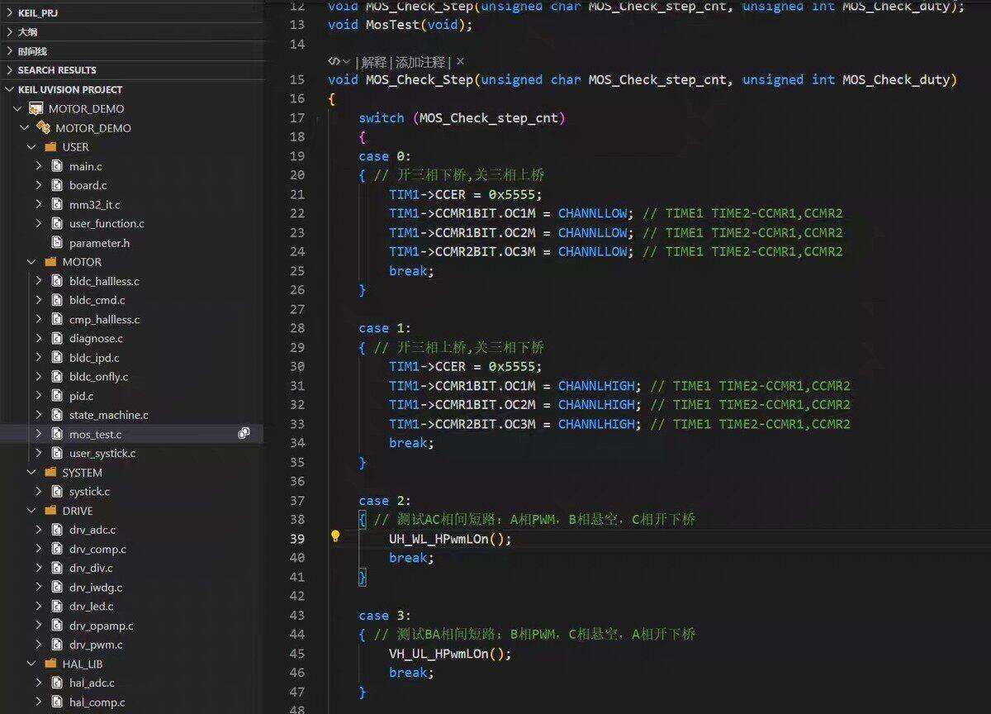Click the 解释 explain link above the function
Viewport: 991px width, 714px height.
[x=376, y=62]
